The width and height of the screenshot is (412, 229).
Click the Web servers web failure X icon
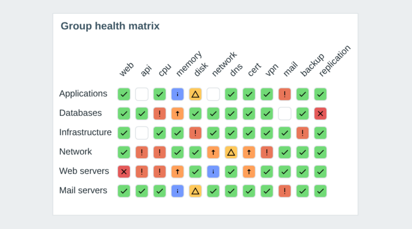(x=124, y=172)
